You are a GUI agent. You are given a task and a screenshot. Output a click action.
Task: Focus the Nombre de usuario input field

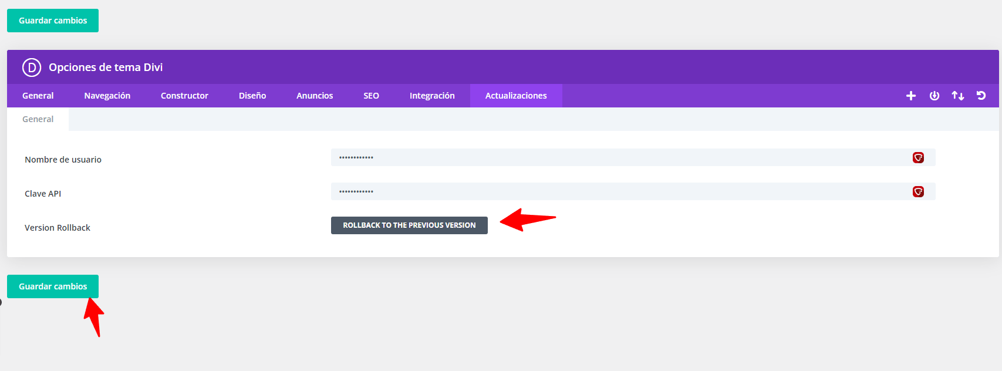pos(633,157)
